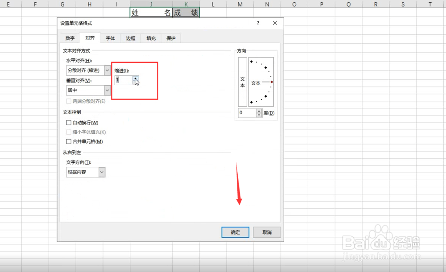Open the 保护 tab
The width and height of the screenshot is (446, 272).
click(171, 38)
